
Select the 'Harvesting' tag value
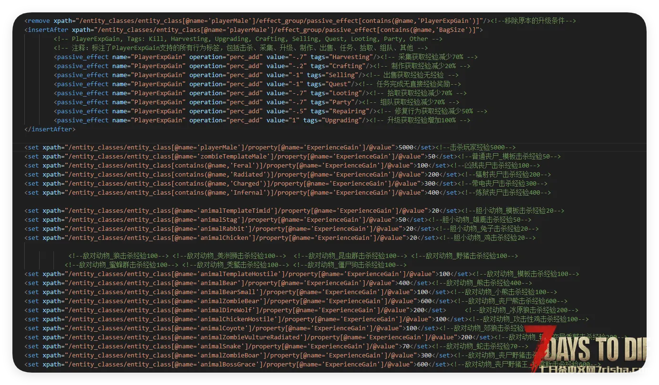click(350, 57)
